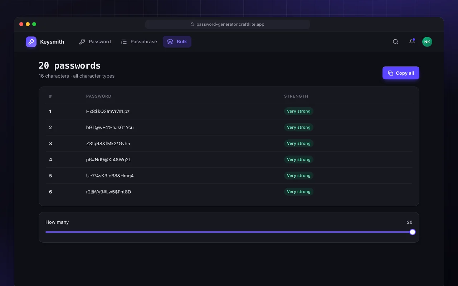Viewport: 458px width, 286px height.
Task: Copy all passwords with Copy all button
Action: pyautogui.click(x=401, y=73)
